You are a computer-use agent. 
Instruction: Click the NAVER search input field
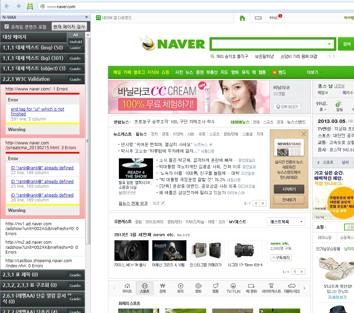click(269, 44)
